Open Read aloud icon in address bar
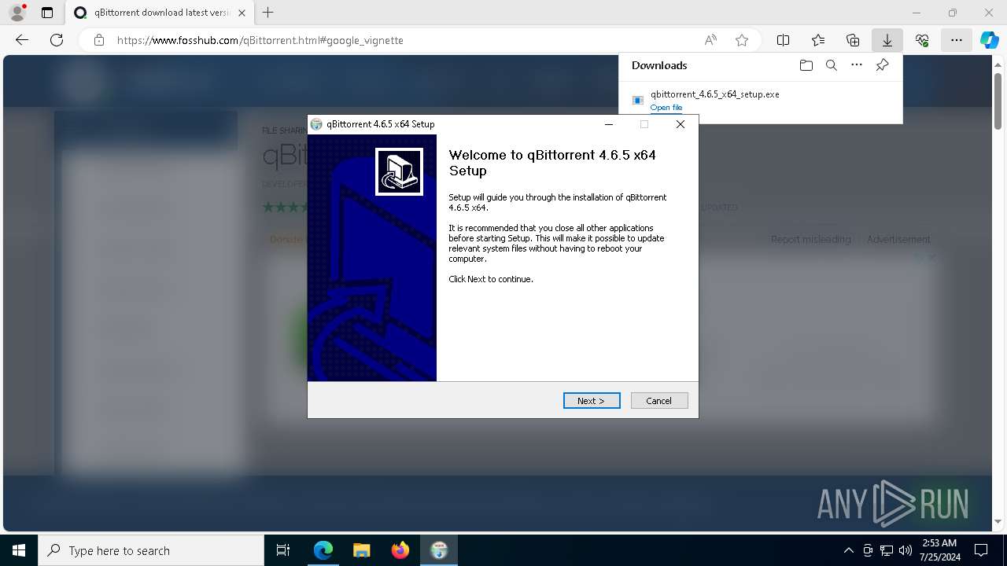Viewport: 1007px width, 566px height. [x=710, y=40]
